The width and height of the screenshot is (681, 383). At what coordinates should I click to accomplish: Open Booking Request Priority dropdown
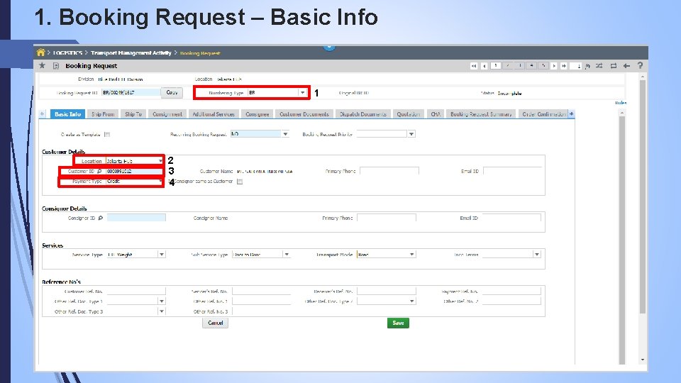coord(411,134)
